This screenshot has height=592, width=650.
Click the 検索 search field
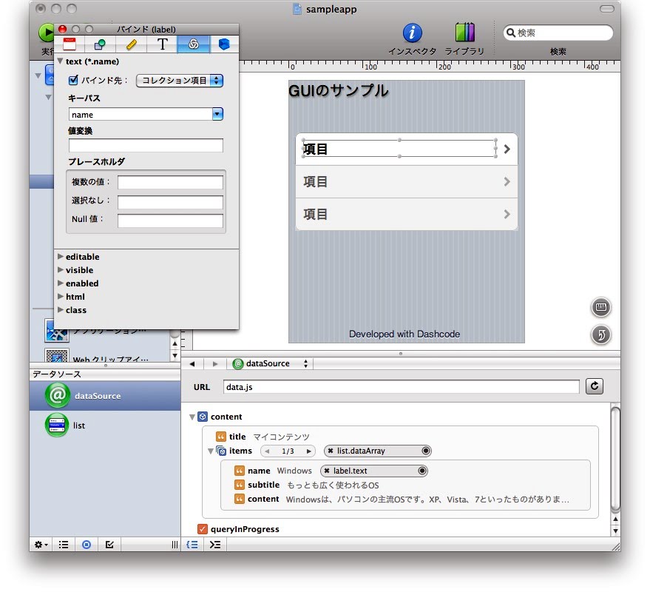562,33
